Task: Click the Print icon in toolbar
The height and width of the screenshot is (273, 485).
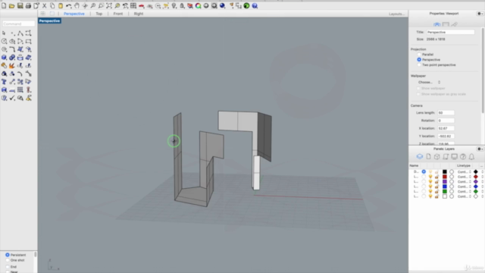Action: coord(28,6)
